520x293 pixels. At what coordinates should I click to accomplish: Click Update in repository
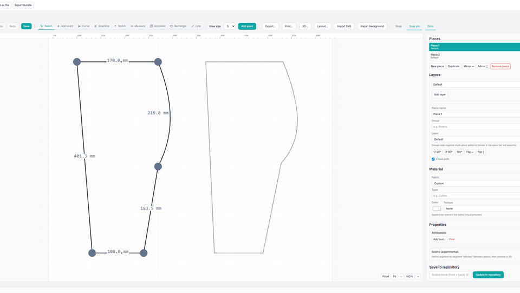click(488, 275)
